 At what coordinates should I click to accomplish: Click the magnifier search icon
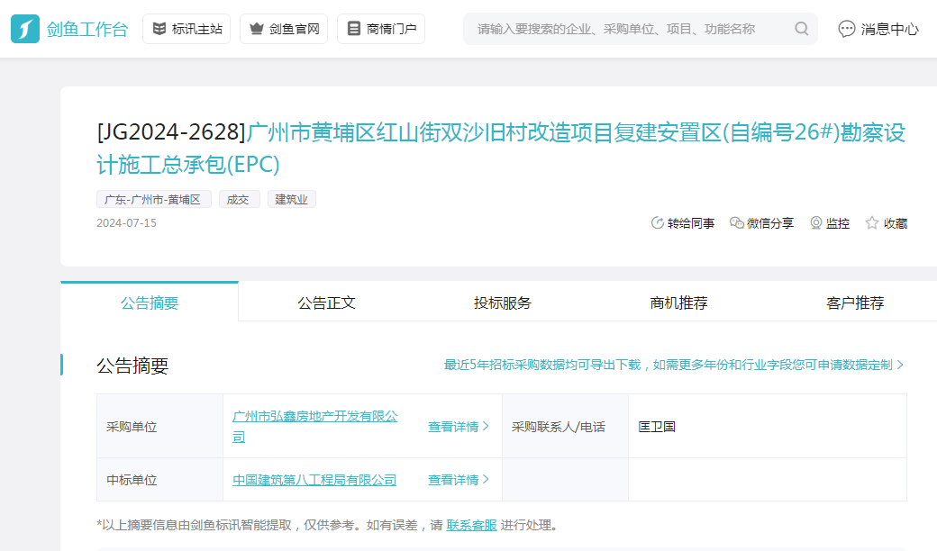[x=801, y=29]
